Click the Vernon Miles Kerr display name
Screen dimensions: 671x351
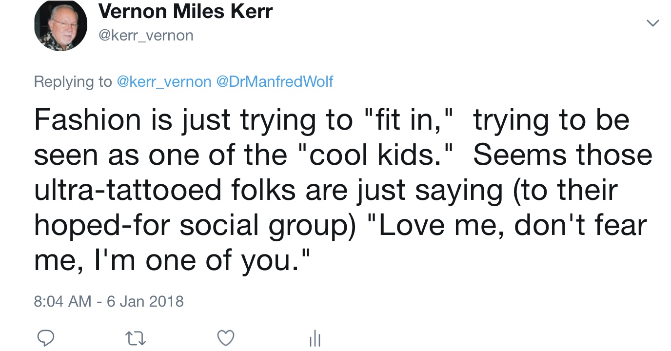pos(185,12)
